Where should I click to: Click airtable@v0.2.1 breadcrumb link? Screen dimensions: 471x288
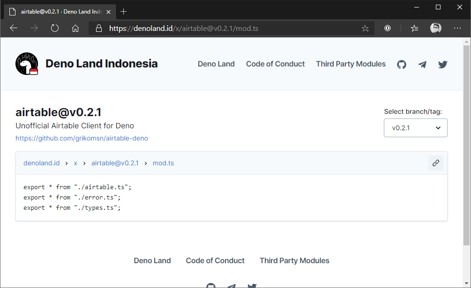(115, 163)
